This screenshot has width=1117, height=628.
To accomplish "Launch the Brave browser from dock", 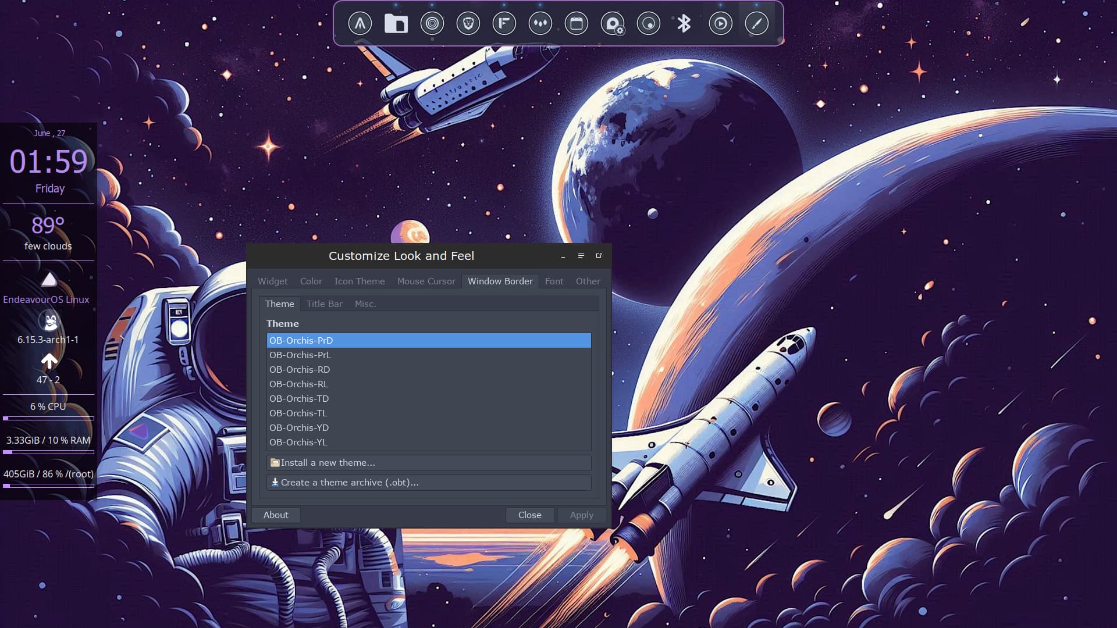I will [468, 24].
